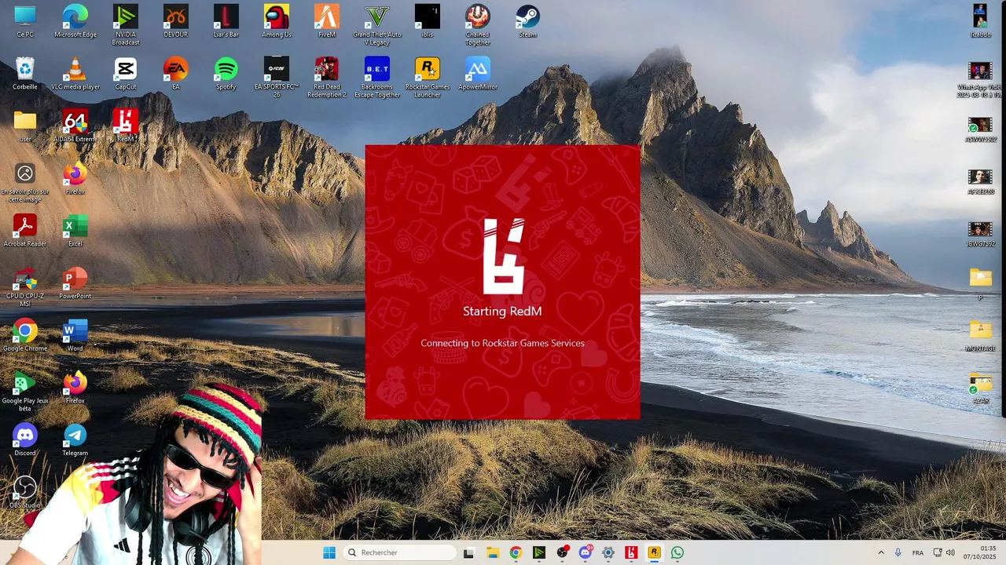Open the Settings gear in taskbar
The image size is (1006, 565).
(608, 552)
